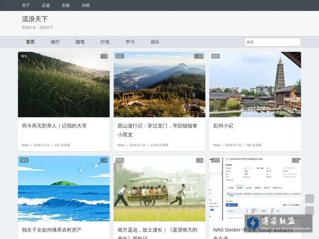Click the date 2026-07-15
This screenshot has width=319, height=239.
point(233,145)
